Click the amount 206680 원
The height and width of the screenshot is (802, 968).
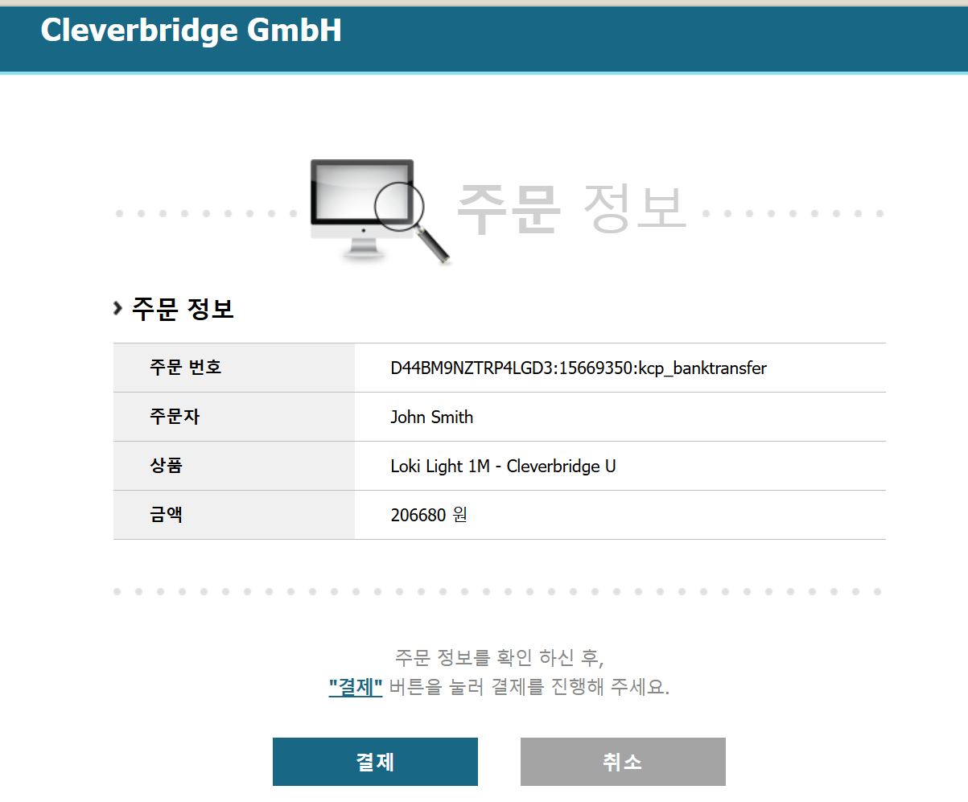click(x=429, y=515)
